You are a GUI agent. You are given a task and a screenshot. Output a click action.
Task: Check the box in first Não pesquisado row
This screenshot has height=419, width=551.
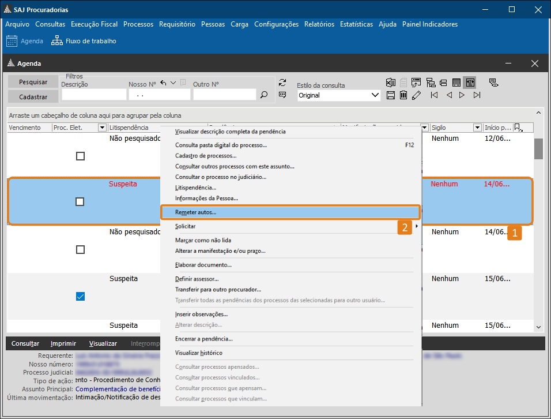[80, 156]
